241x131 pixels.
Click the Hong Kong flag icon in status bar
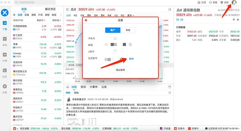14,128
